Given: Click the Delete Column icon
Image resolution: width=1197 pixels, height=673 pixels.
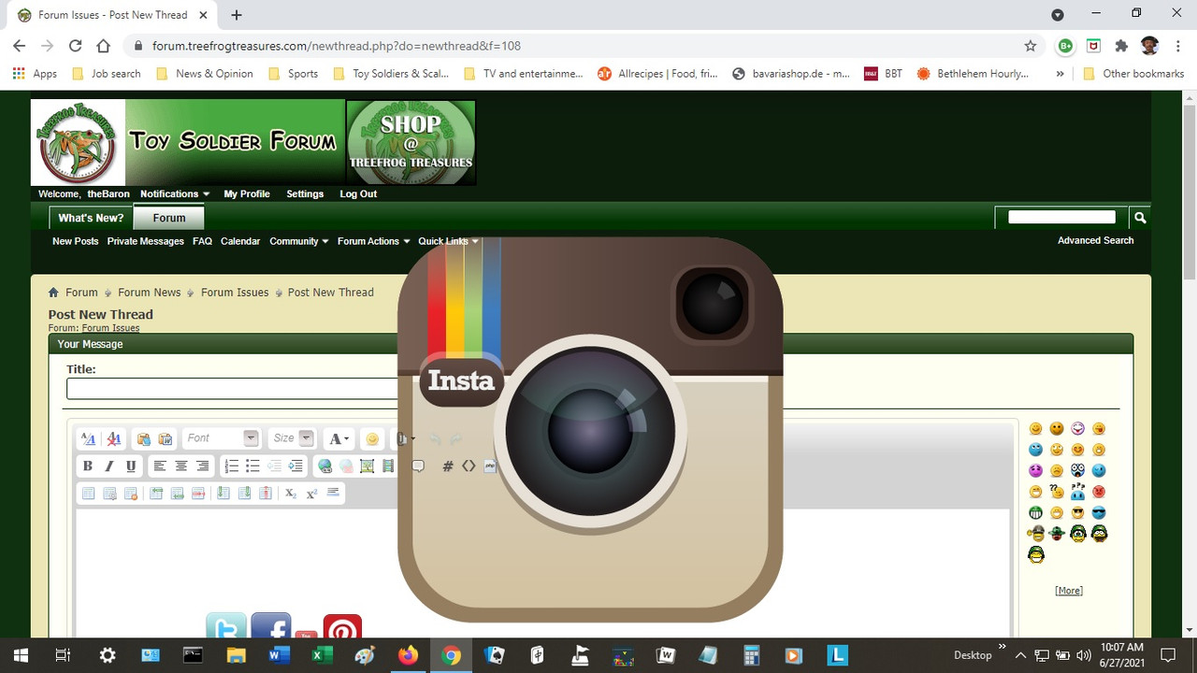Looking at the screenshot, I should 266,493.
